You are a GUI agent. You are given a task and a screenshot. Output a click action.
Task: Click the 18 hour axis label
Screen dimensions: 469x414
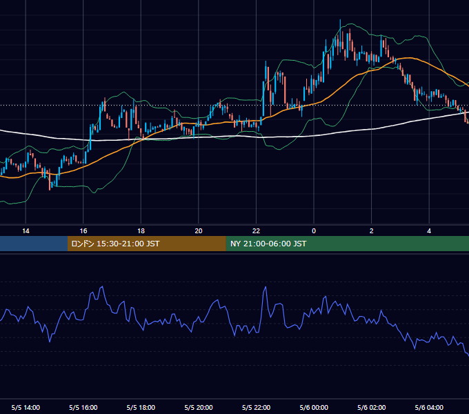pyautogui.click(x=141, y=231)
